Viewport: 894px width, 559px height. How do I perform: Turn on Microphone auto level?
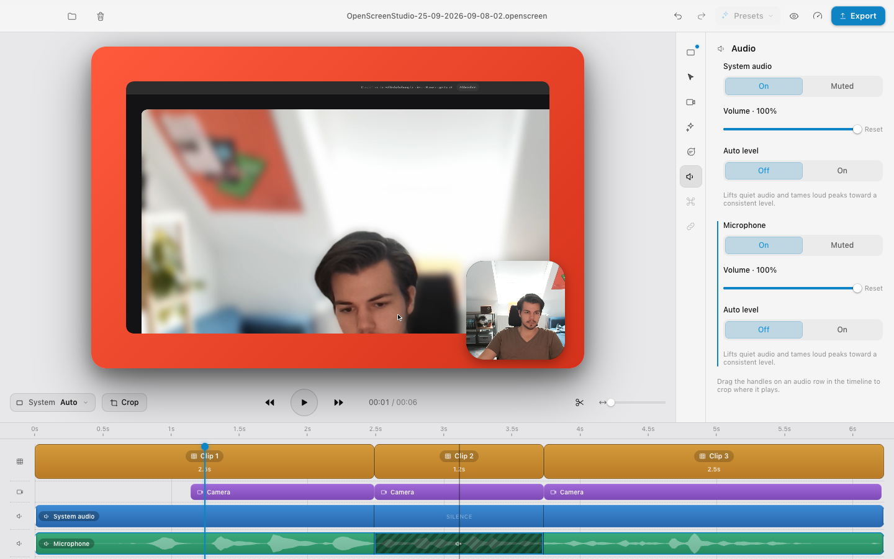point(842,330)
